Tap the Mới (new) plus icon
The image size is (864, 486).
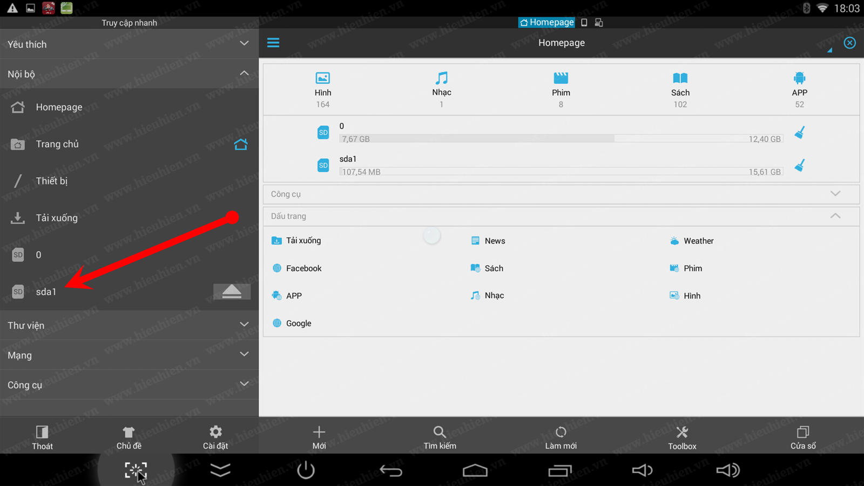coord(318,436)
